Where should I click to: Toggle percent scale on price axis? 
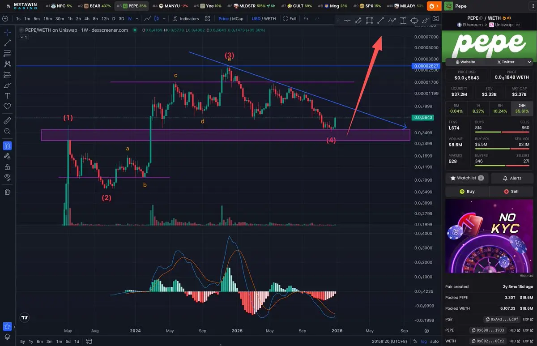[415, 342]
